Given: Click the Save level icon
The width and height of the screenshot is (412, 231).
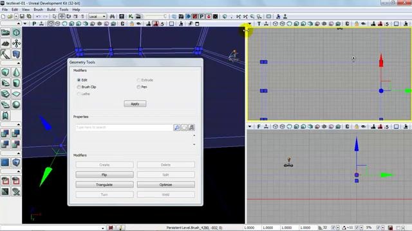Looking at the screenshot, I should (22, 16).
